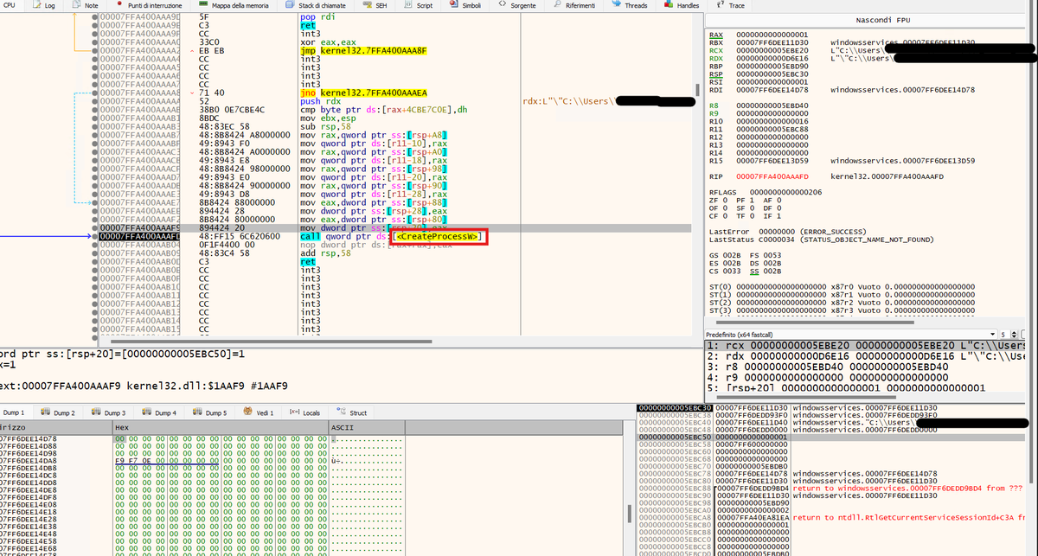Image resolution: width=1038 pixels, height=556 pixels.
Task: Select the Dump 4 tab
Action: [x=159, y=412]
